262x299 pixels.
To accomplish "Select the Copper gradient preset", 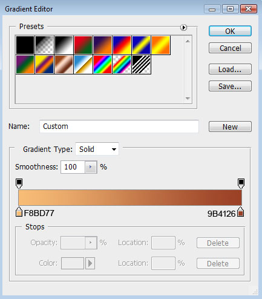I will coord(64,65).
